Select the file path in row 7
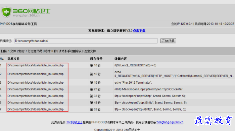The height and width of the screenshot is (131, 235). click(x=36, y=109)
